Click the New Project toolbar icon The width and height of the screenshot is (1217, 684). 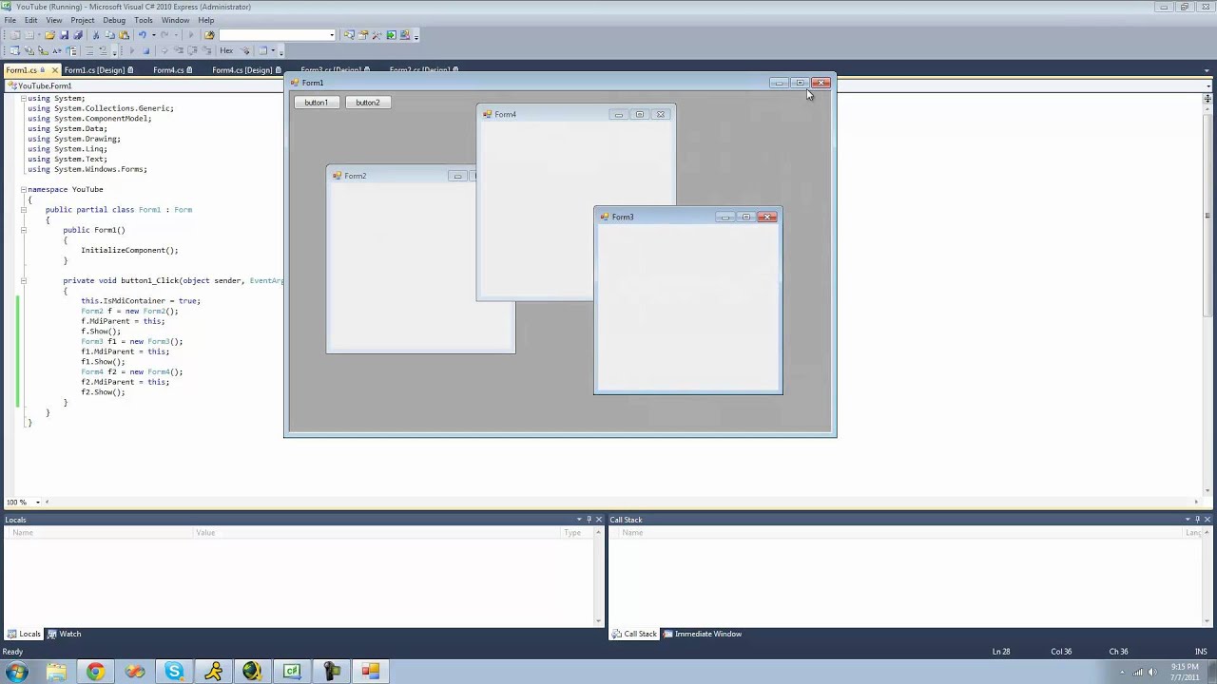pos(15,35)
